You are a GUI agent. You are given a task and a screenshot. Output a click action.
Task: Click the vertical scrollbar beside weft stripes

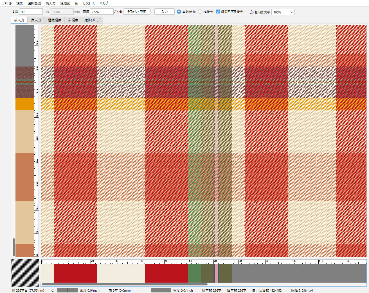coord(13,247)
